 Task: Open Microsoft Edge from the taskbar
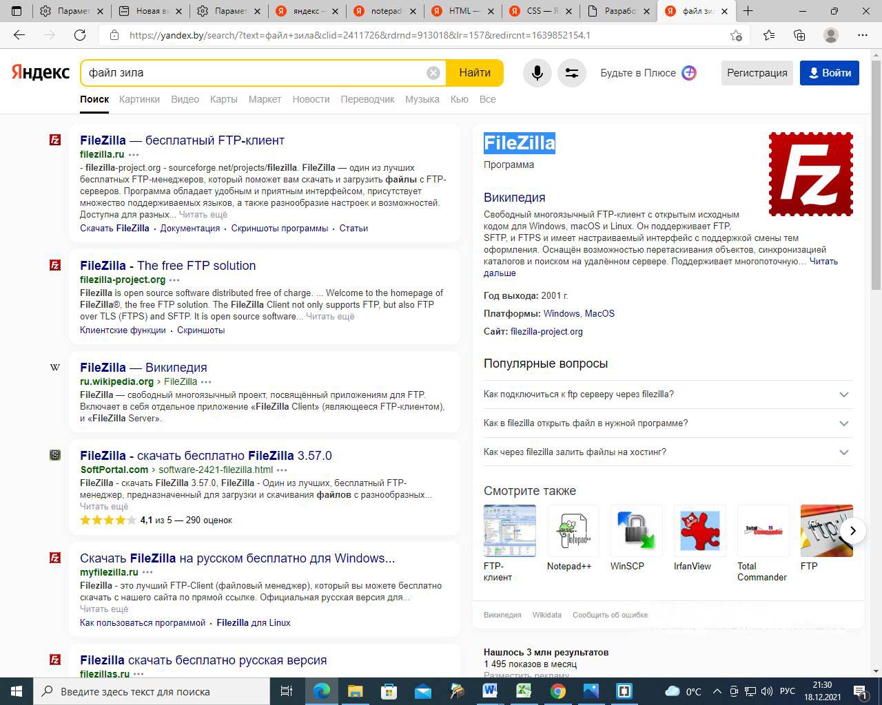(x=322, y=691)
